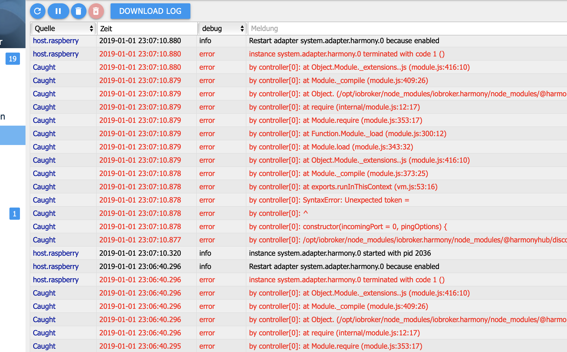Click the blue badge showing 19
This screenshot has width=567, height=352.
click(13, 59)
